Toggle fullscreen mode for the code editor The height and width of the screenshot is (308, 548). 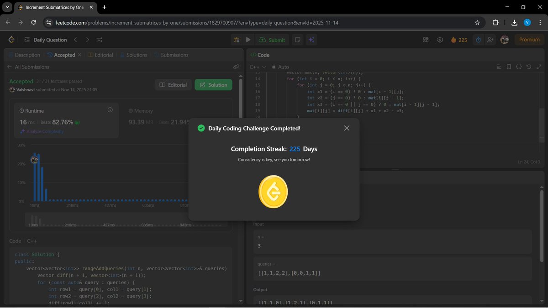539,67
